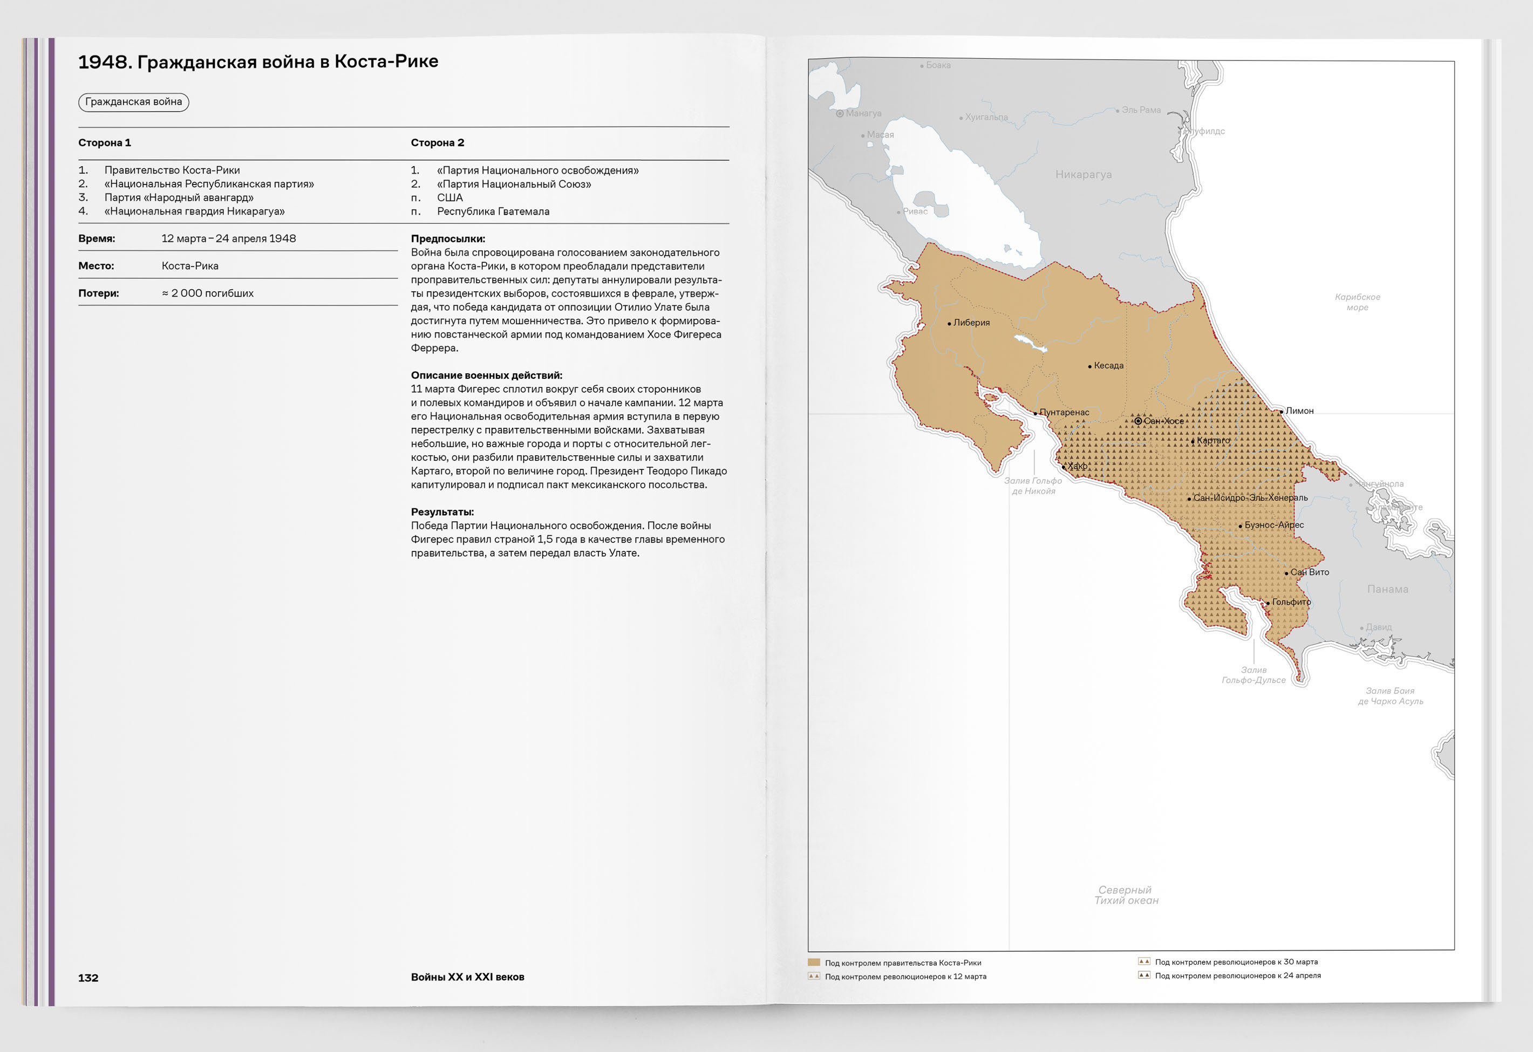Image resolution: width=1533 pixels, height=1052 pixels.
Task: Click the Войны XX и XXI веков footer
Action: click(467, 977)
